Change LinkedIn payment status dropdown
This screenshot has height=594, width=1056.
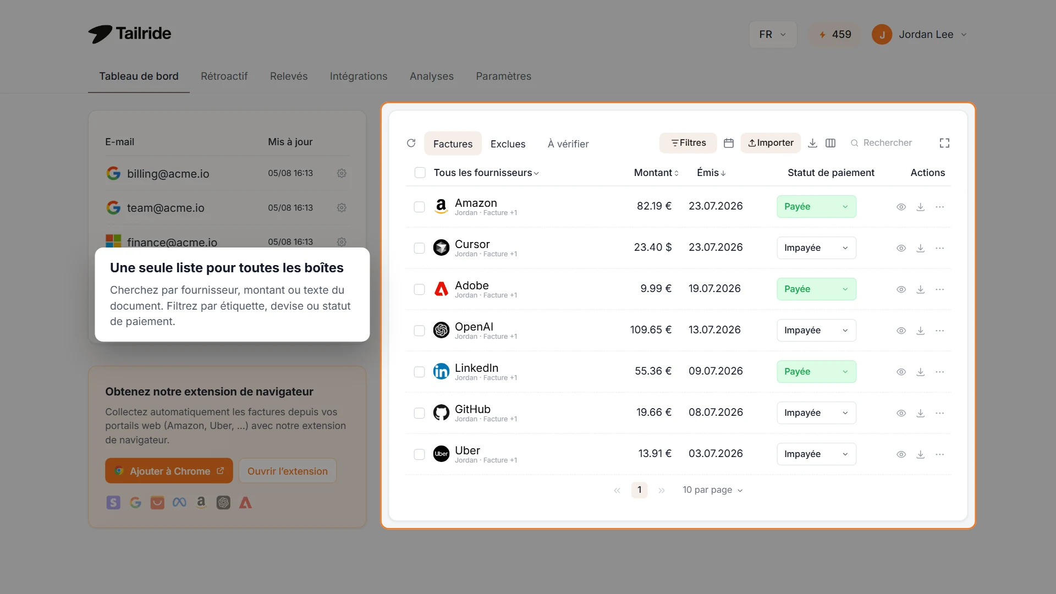click(816, 372)
